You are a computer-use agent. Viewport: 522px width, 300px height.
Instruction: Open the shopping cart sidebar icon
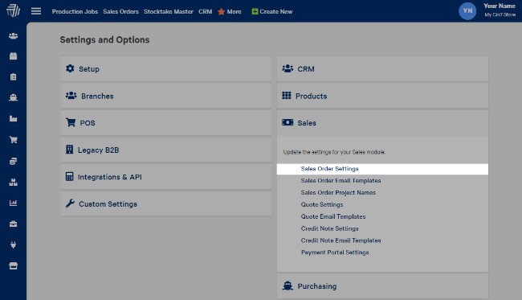tap(14, 140)
